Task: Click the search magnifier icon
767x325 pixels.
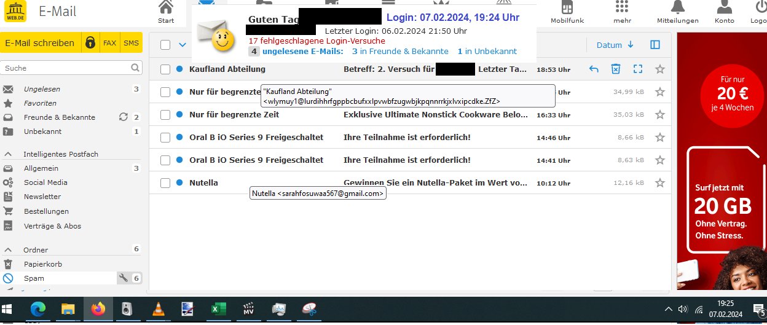Action: (x=136, y=68)
